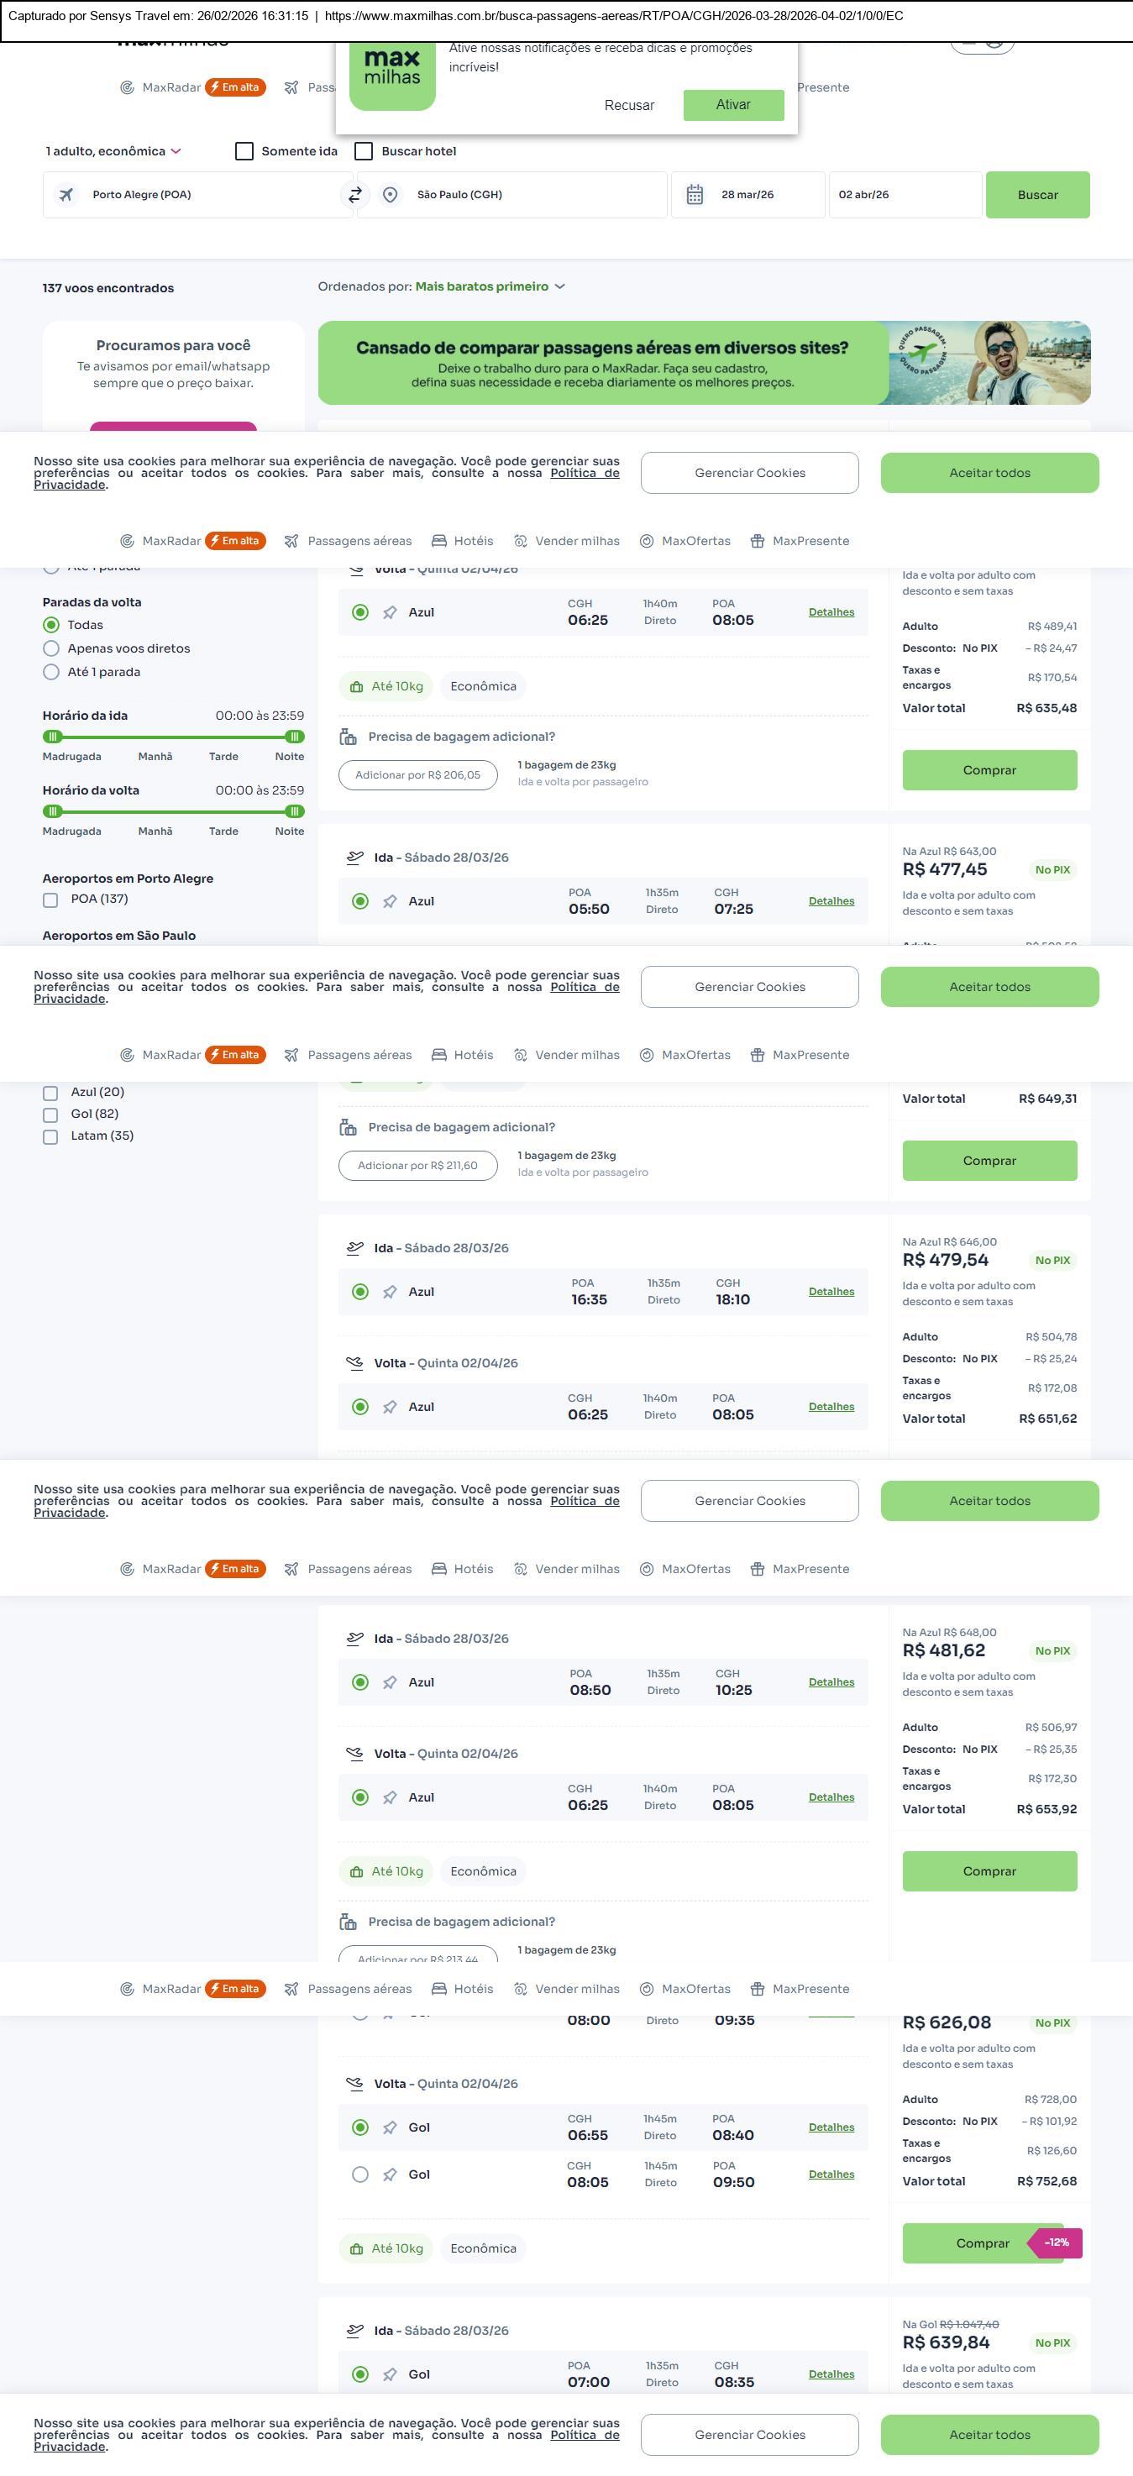Check the 'Somente ida' checkbox
Image resolution: width=1133 pixels, height=2476 pixels.
(244, 152)
